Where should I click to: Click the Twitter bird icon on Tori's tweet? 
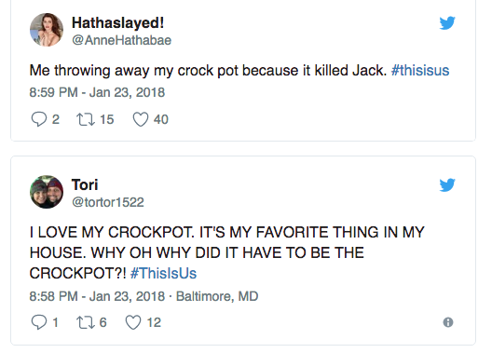pyautogui.click(x=447, y=185)
